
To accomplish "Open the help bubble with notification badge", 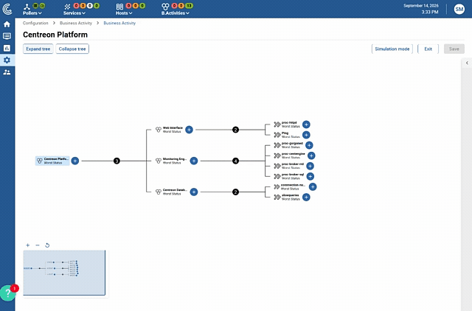I will [8, 293].
